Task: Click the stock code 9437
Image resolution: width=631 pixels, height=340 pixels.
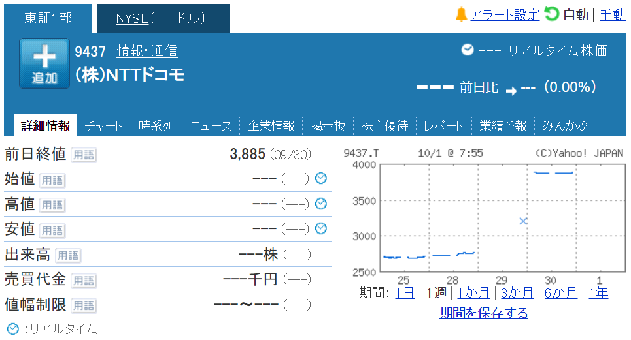Action: pyautogui.click(x=90, y=52)
